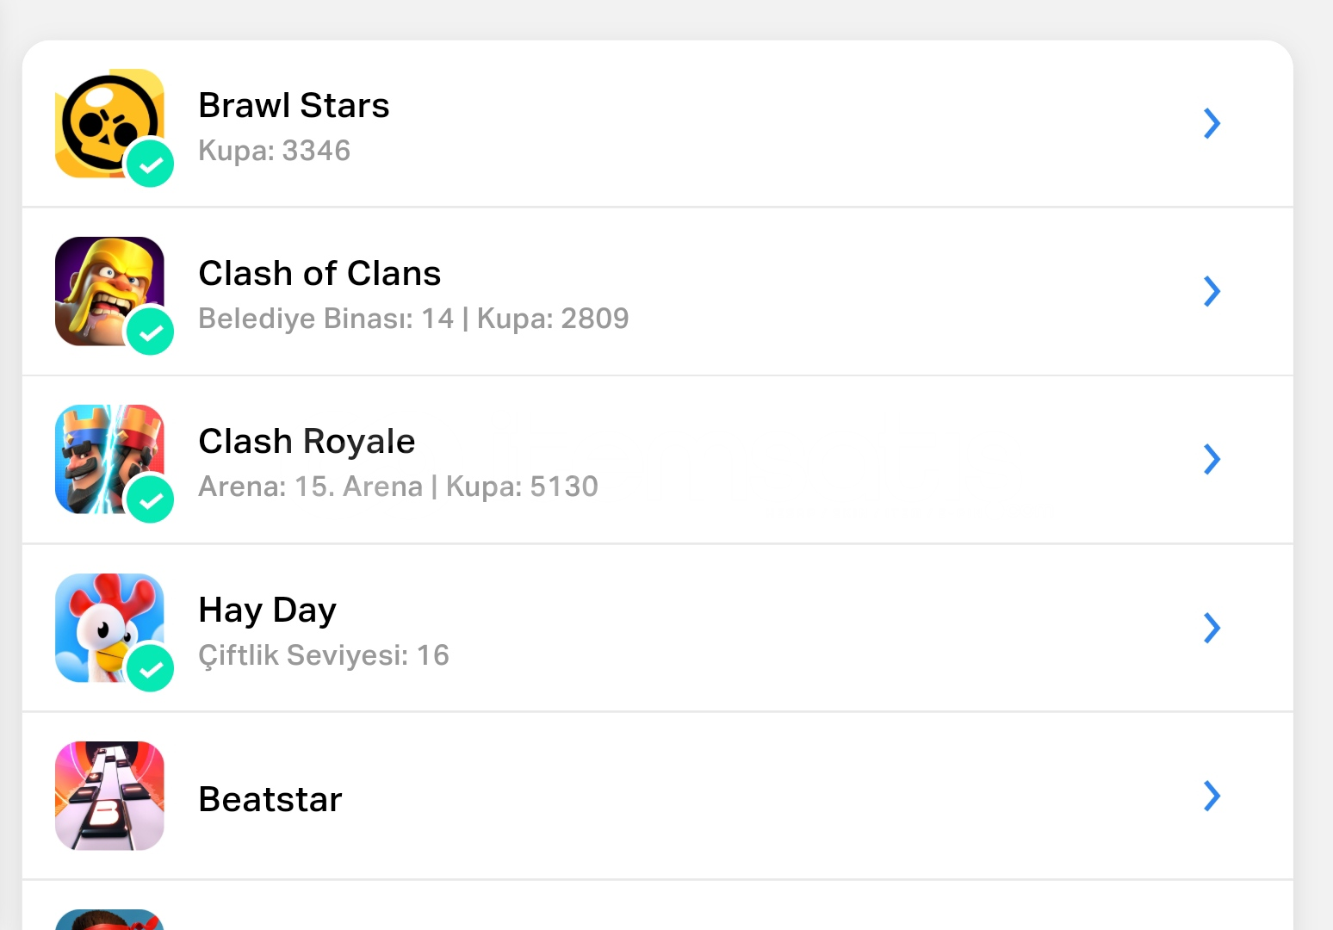
Task: Select the Beatstar title text
Action: click(x=270, y=799)
